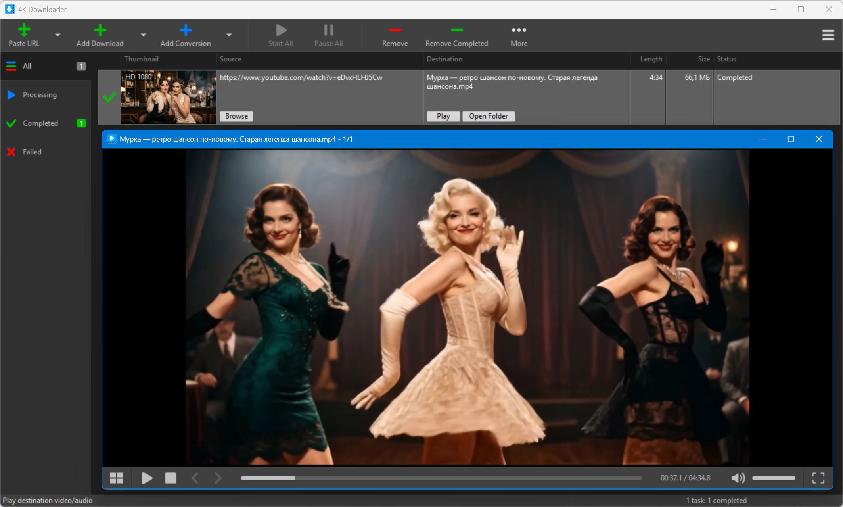Screen dimensions: 843x507
Task: Click the destination file name text
Action: [x=512, y=82]
